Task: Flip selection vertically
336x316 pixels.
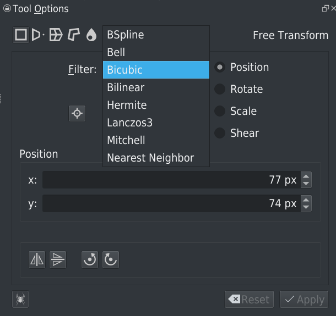Action: tap(58, 259)
